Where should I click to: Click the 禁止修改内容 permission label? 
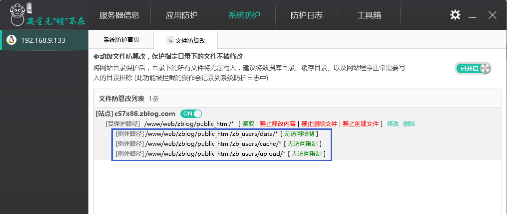pyautogui.click(x=277, y=123)
